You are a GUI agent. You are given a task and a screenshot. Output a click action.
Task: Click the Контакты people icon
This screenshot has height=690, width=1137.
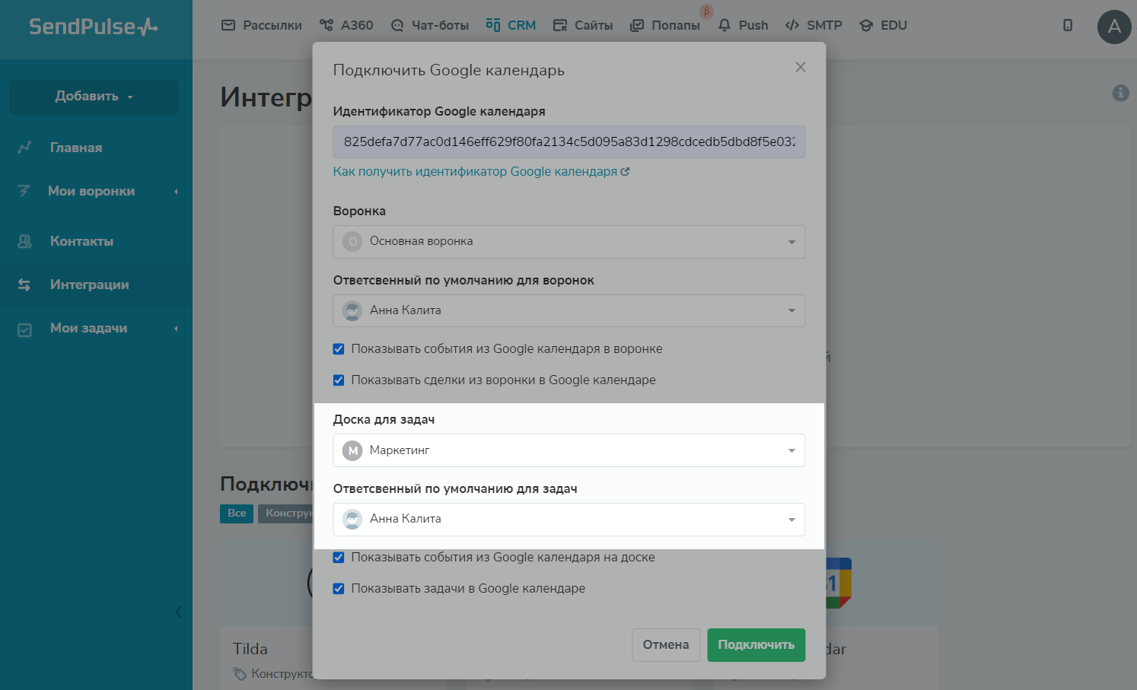[24, 241]
